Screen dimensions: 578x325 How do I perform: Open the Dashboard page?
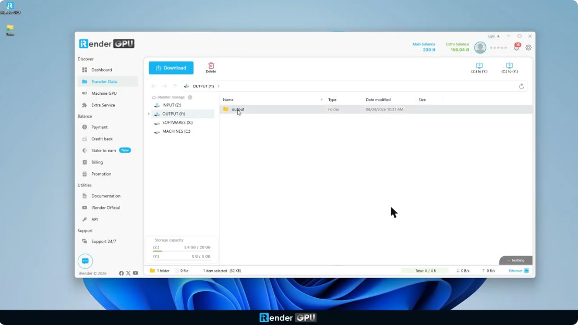[107, 70]
